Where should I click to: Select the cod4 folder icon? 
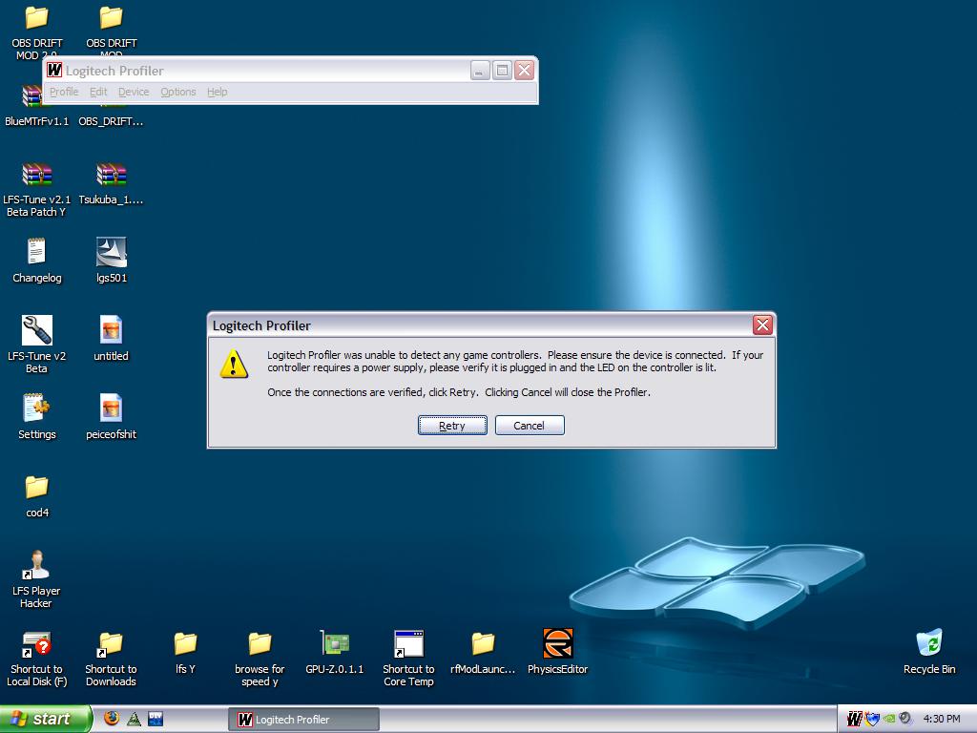click(x=37, y=487)
